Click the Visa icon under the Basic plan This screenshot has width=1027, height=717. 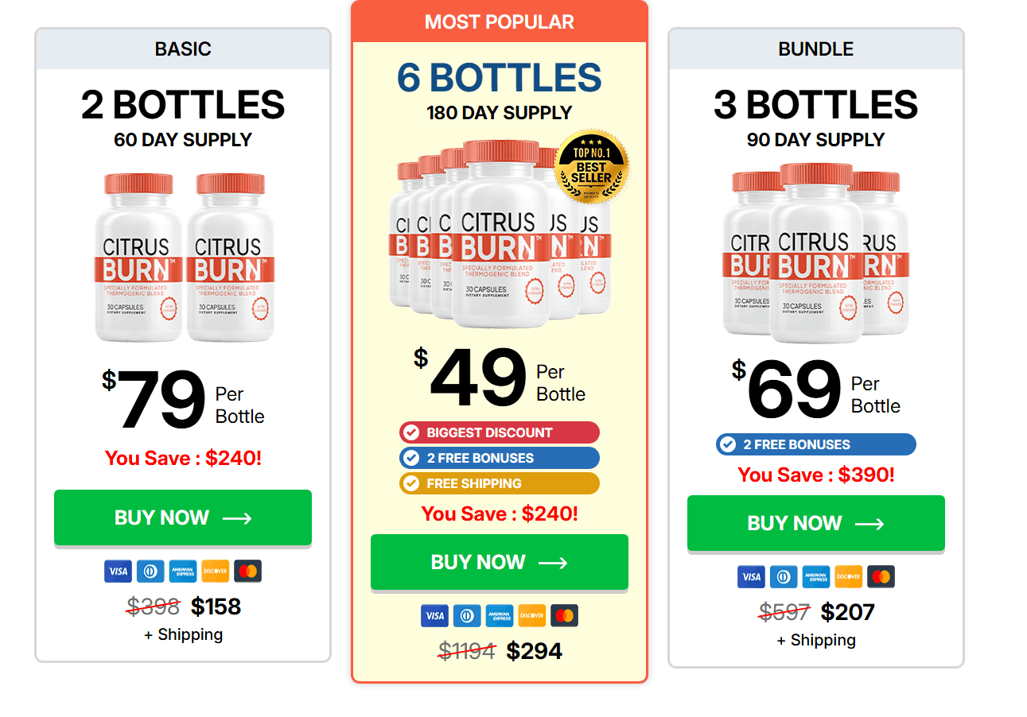(118, 571)
